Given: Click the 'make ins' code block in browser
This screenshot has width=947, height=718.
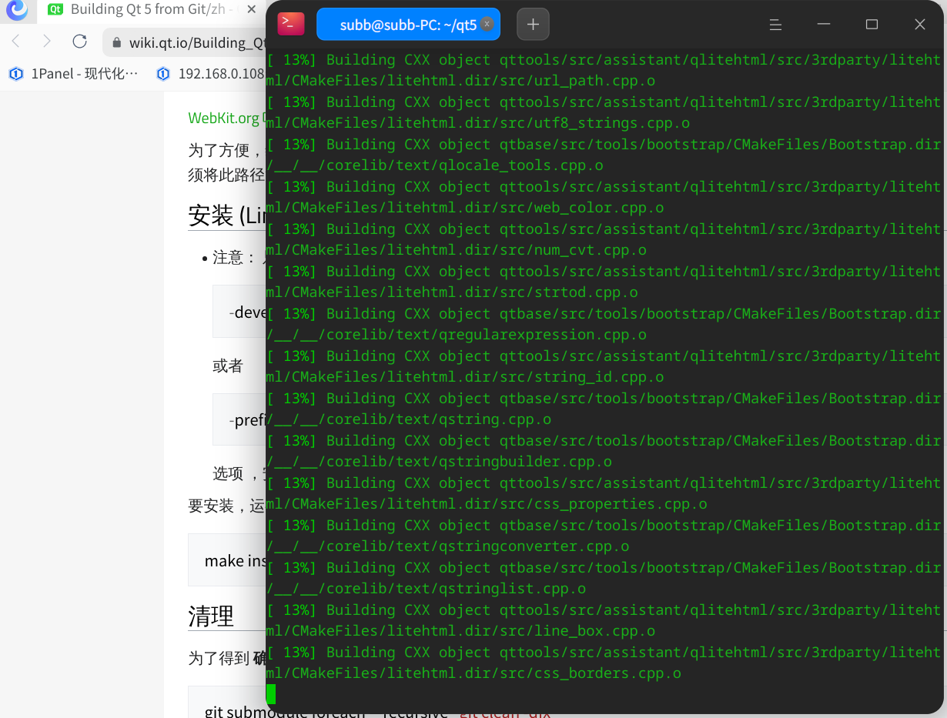Looking at the screenshot, I should pyautogui.click(x=227, y=560).
